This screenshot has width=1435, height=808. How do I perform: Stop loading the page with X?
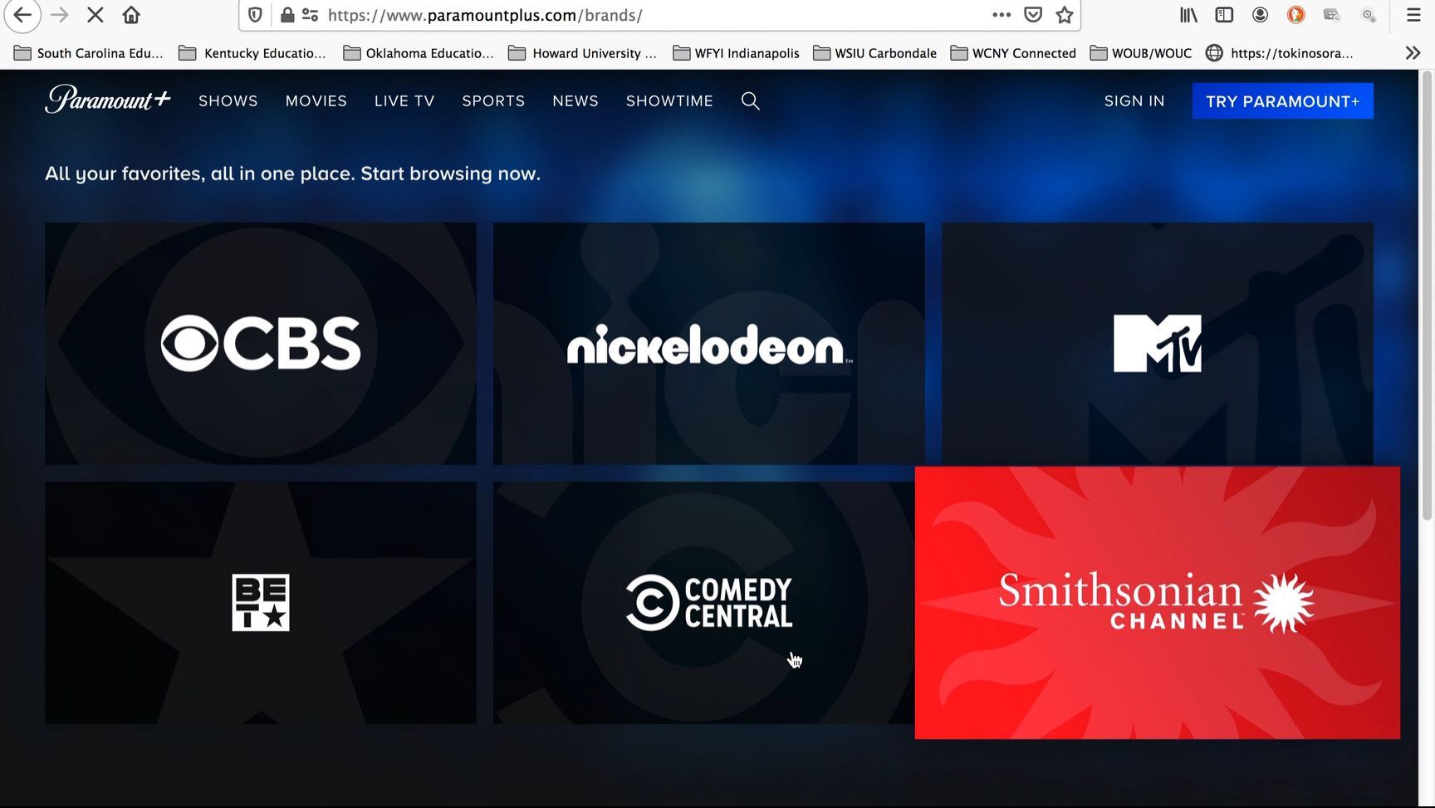[x=95, y=15]
